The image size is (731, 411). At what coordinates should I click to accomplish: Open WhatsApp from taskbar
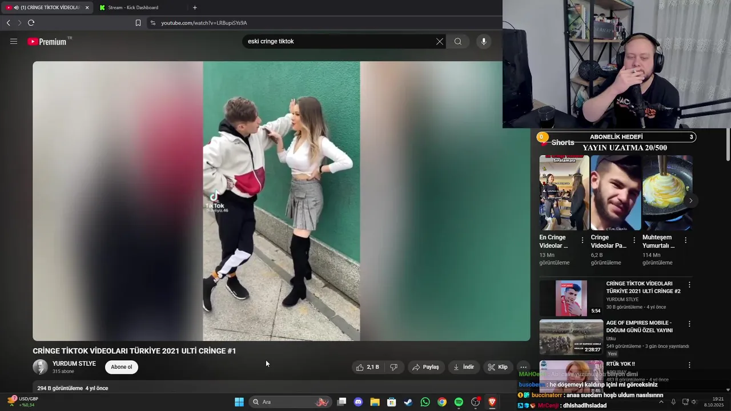(425, 402)
